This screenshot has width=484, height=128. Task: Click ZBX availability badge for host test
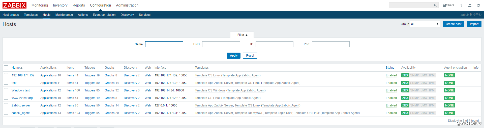(405, 83)
